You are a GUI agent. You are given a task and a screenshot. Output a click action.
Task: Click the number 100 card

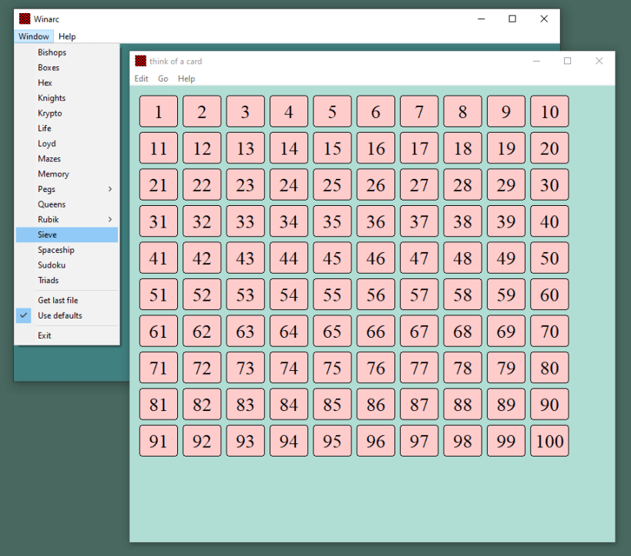pos(549,441)
